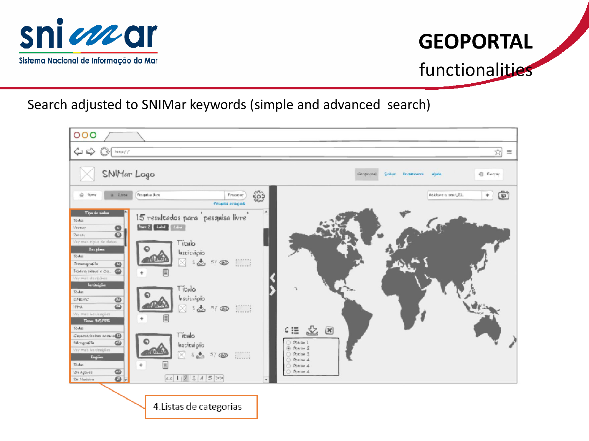Switch to the Home tab

click(x=88, y=195)
